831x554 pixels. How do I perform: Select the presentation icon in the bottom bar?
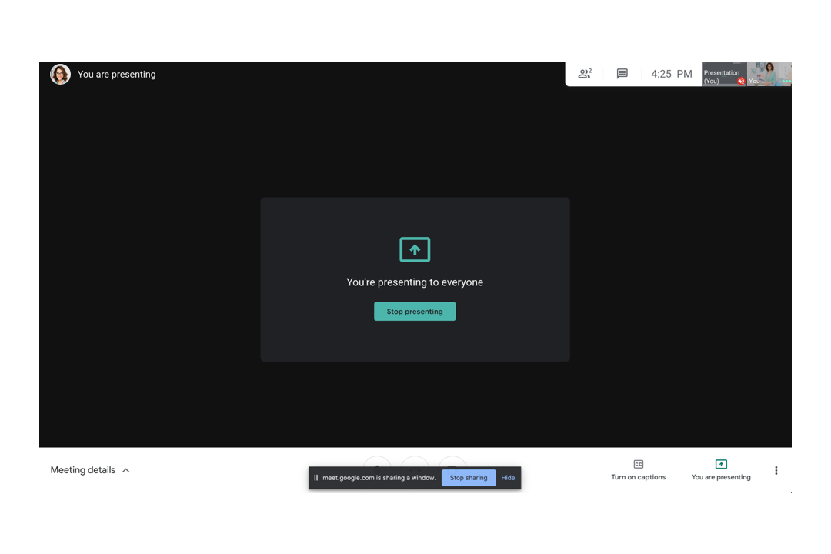(x=721, y=464)
